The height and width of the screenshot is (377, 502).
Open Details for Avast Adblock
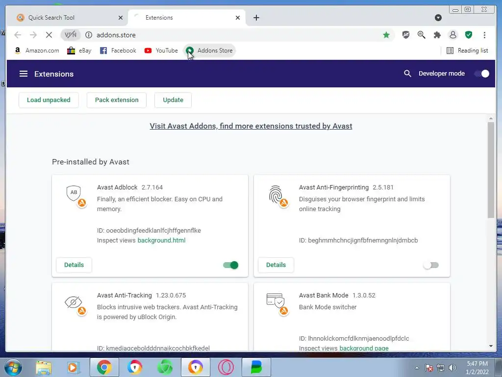click(x=74, y=265)
